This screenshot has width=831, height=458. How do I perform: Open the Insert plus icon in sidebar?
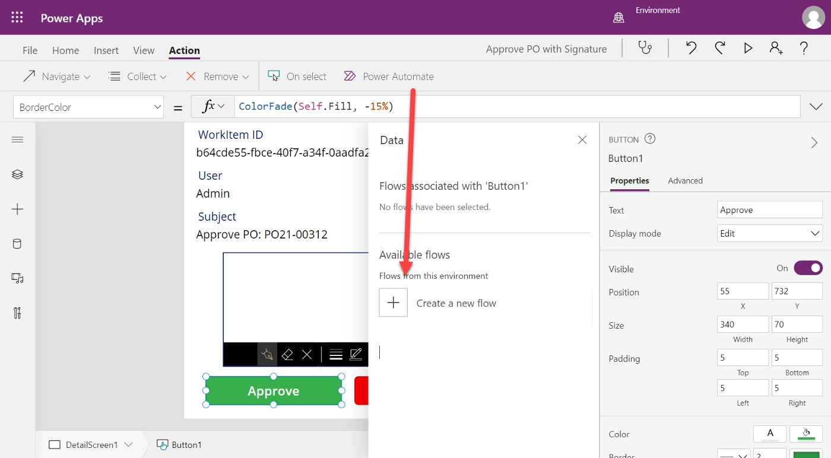[x=17, y=209]
